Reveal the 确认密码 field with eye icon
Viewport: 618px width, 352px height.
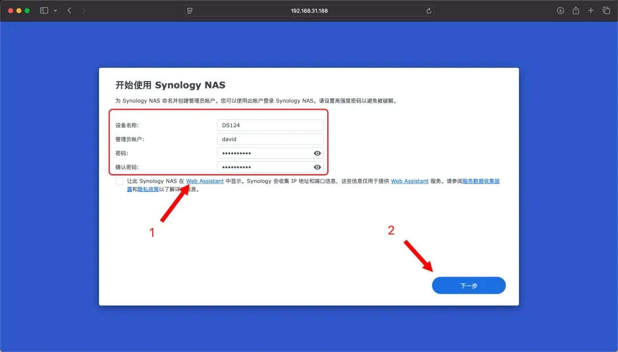(x=317, y=167)
